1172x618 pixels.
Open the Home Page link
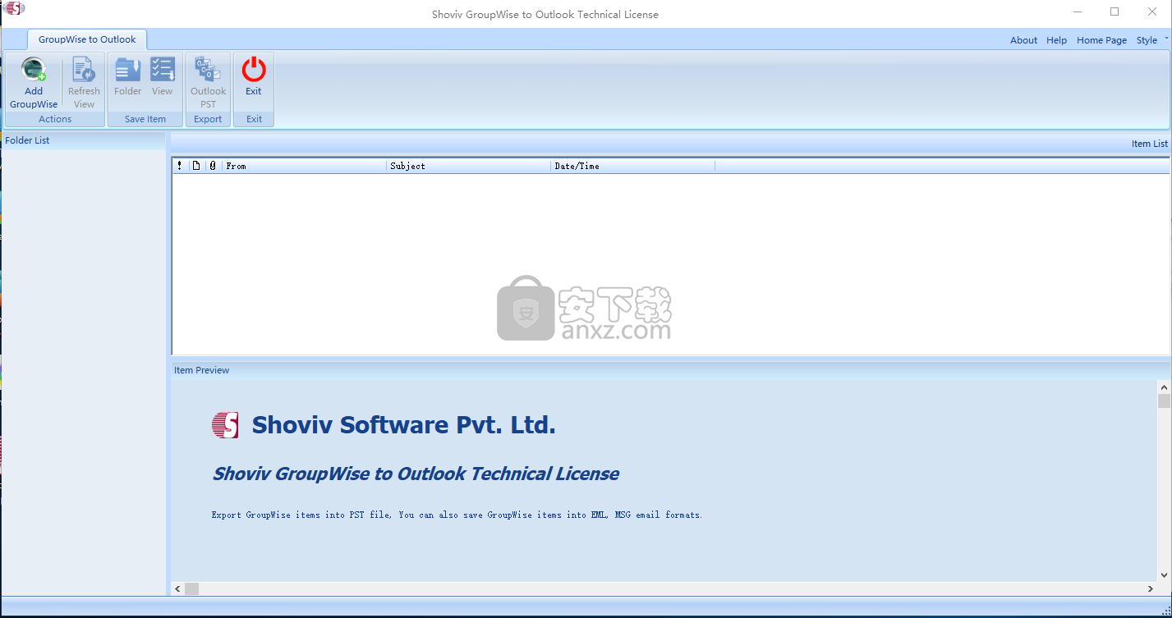click(x=1101, y=40)
